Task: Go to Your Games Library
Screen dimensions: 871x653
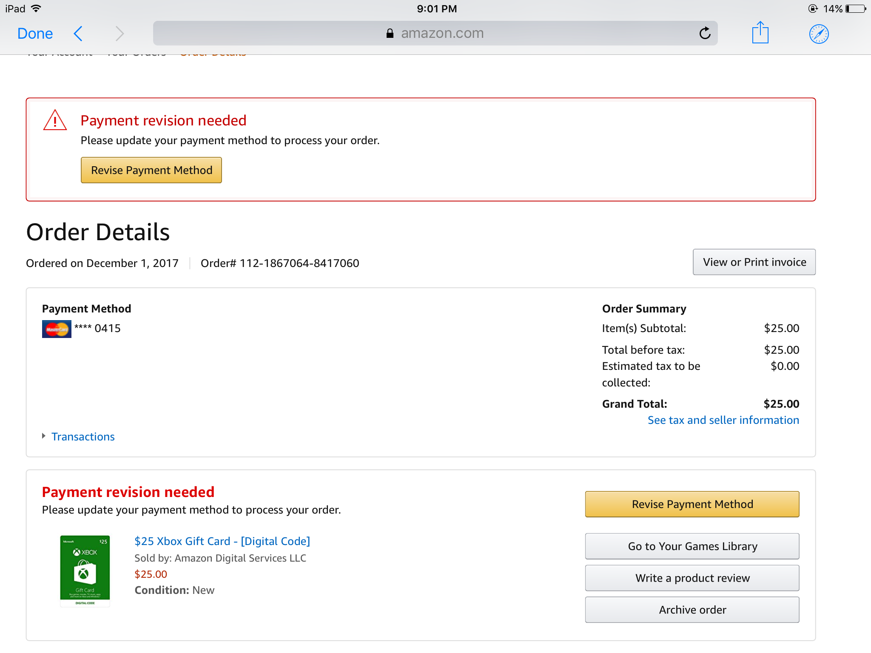Action: [x=692, y=546]
